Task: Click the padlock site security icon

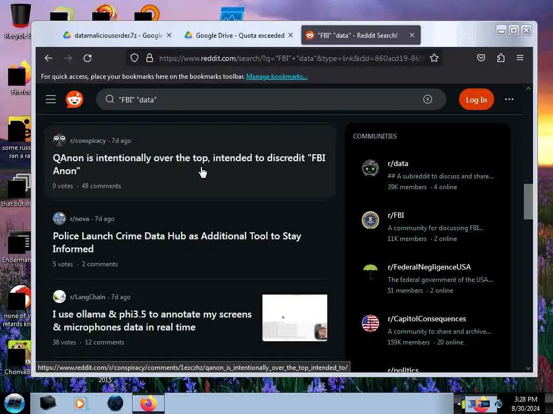Action: [x=150, y=58]
